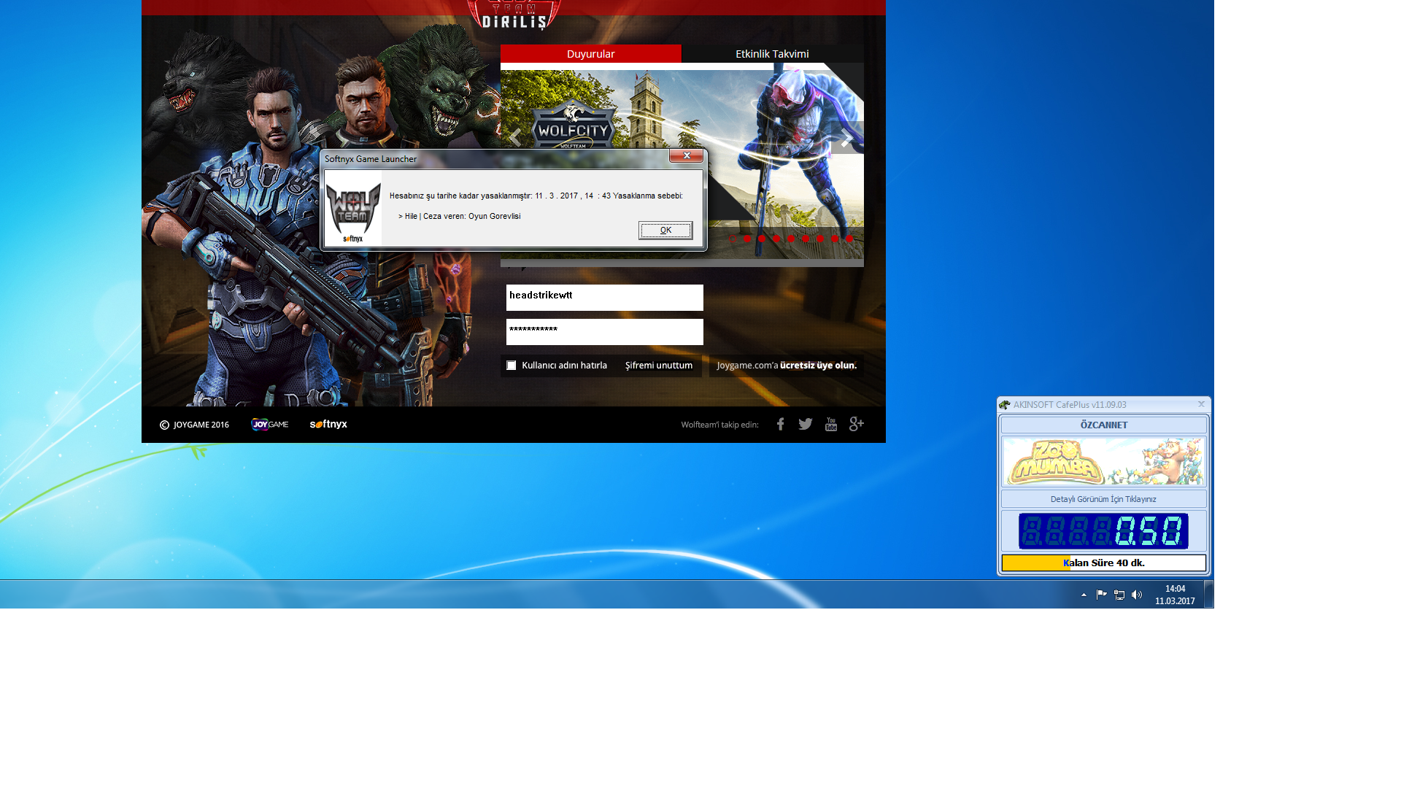
Task: Open network tray icon
Action: pyautogui.click(x=1119, y=595)
